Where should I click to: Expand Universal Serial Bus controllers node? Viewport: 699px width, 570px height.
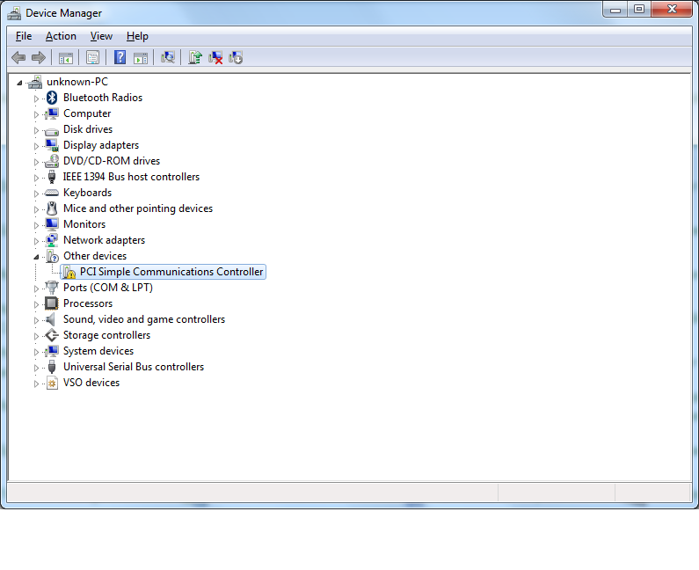[x=36, y=368]
